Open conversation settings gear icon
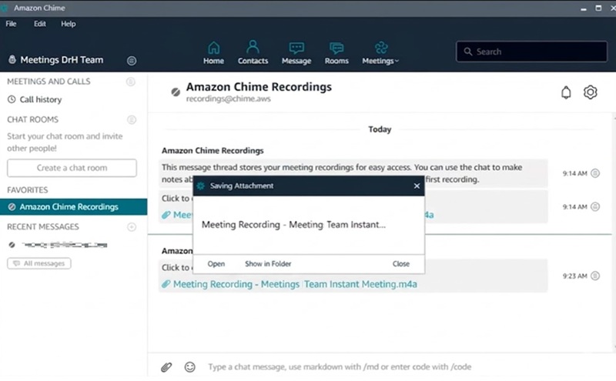 coord(590,92)
